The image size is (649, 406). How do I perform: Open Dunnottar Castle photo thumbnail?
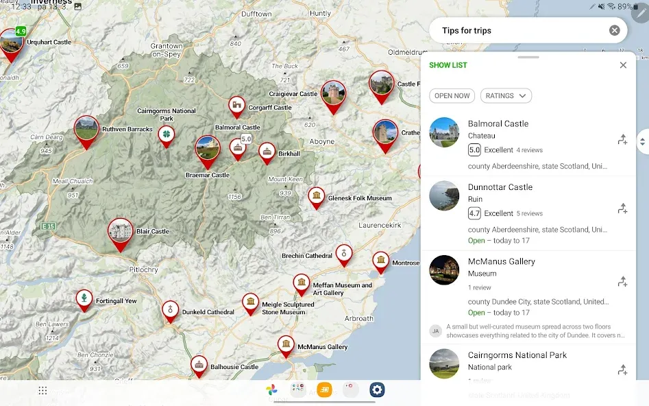(x=444, y=195)
